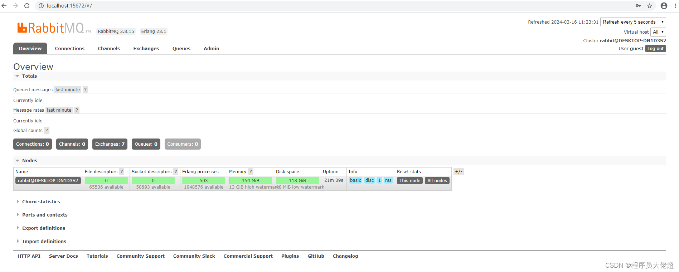Open node rabbit@DESKTOP-DN1D3S2 details
The height and width of the screenshot is (272, 679).
click(x=48, y=181)
